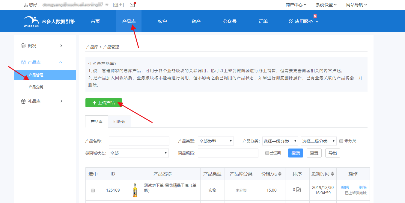Tick the 已过期 checkbox
The height and width of the screenshot is (203, 405).
pyautogui.click(x=267, y=153)
